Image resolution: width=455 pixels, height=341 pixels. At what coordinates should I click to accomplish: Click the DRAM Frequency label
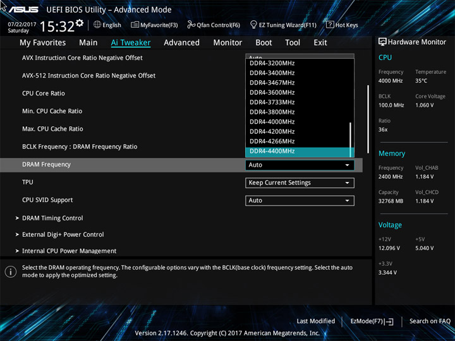click(x=46, y=165)
